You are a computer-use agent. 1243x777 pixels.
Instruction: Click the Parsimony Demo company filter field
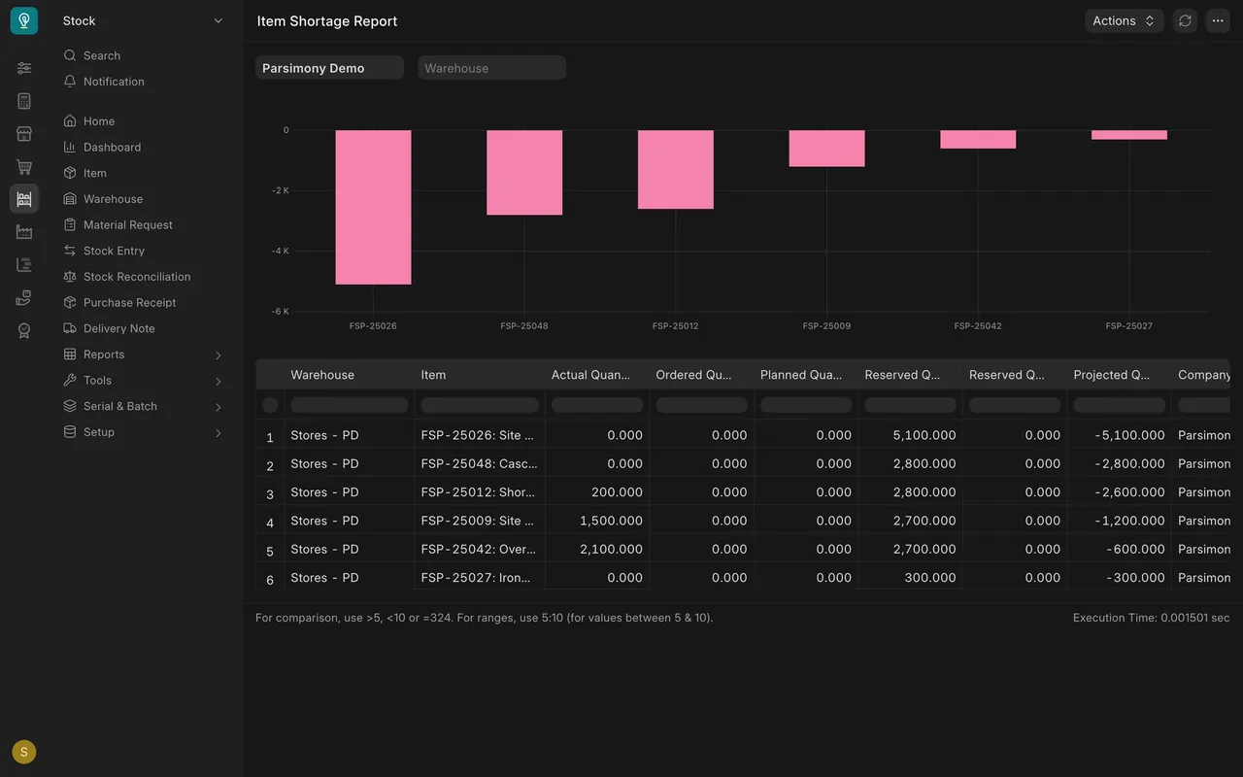tap(329, 68)
